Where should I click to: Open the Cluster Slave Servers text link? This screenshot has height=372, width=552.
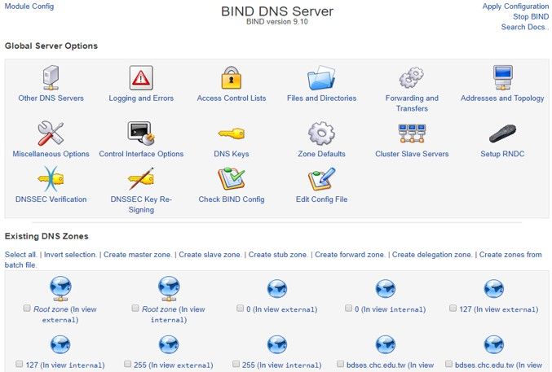coord(412,154)
